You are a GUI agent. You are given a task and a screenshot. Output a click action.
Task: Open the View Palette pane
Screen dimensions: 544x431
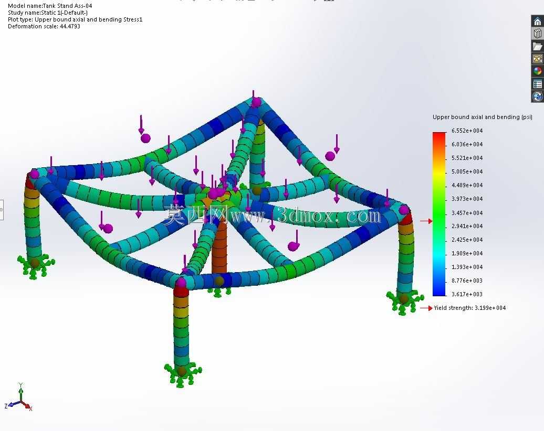(537, 59)
